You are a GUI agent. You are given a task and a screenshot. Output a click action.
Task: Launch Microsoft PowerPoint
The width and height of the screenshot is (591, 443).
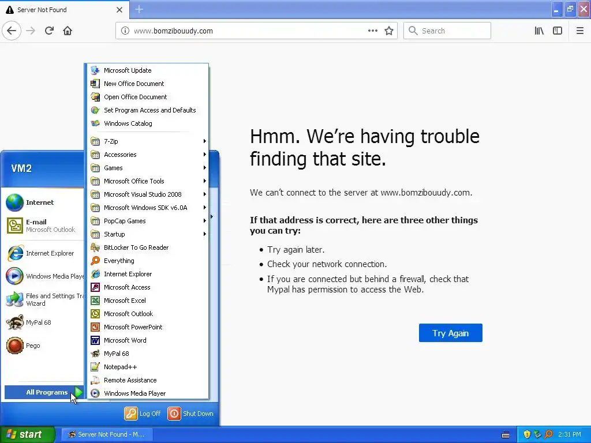pyautogui.click(x=148, y=327)
